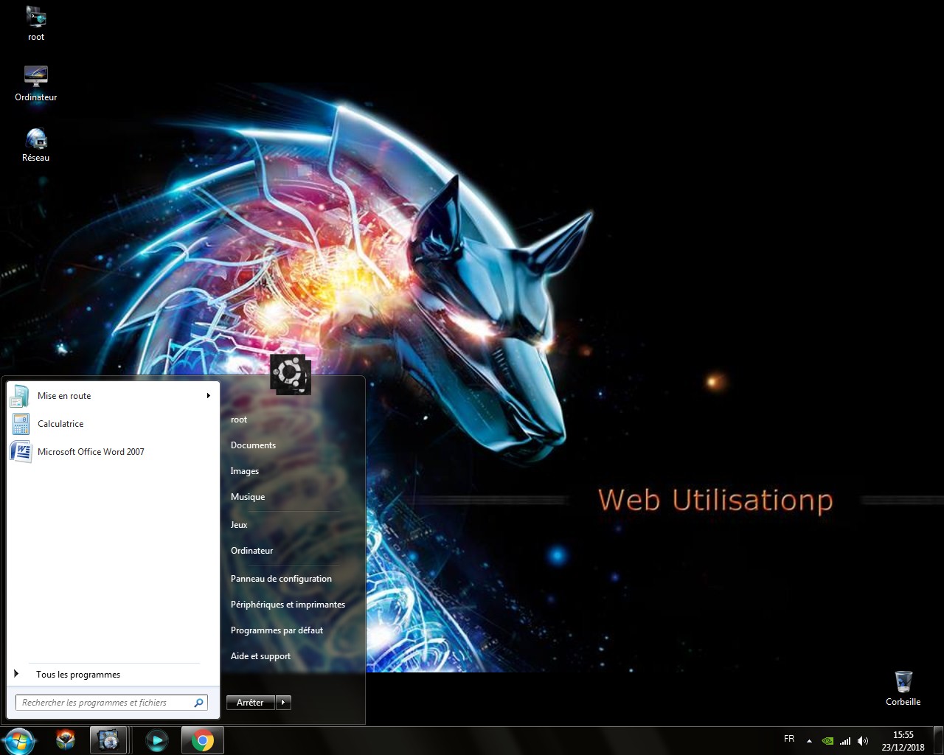Open Ordinateur from Start menu list

pyautogui.click(x=251, y=551)
